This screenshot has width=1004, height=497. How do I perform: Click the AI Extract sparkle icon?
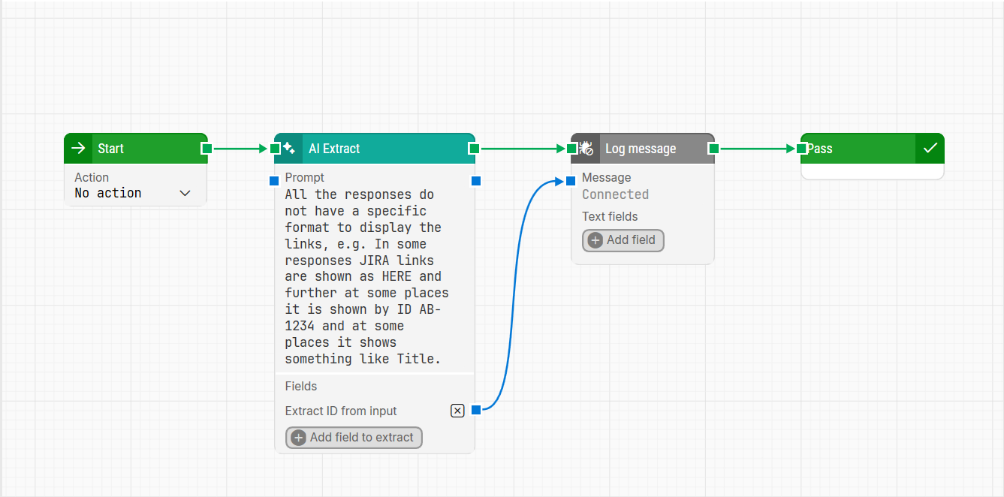[289, 149]
